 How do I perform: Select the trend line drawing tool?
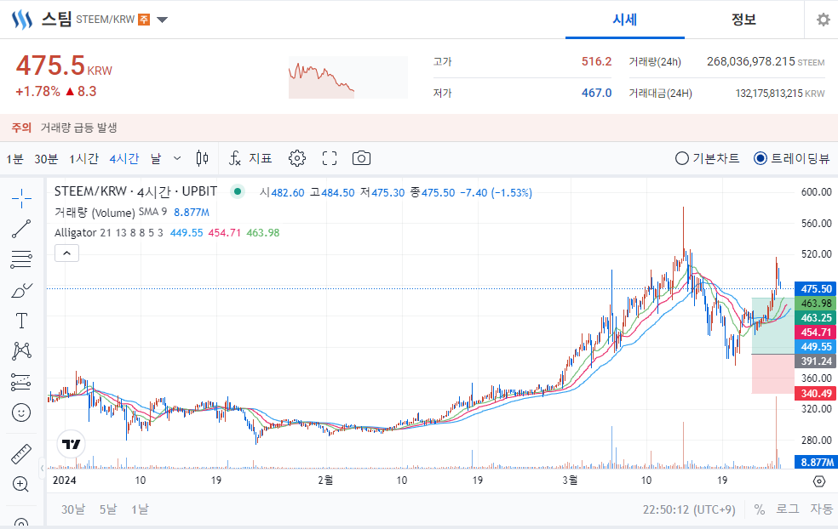tap(21, 228)
